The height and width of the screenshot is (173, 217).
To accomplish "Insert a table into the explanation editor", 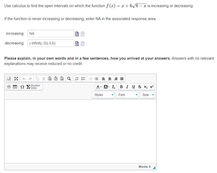I will point(15,86).
